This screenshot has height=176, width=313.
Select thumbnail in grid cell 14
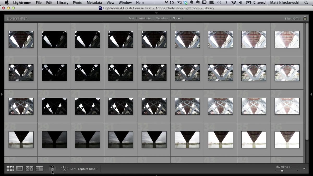154,73
